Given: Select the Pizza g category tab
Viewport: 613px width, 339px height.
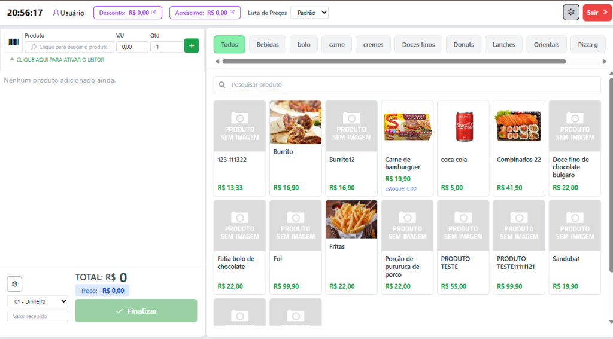Looking at the screenshot, I should 588,44.
